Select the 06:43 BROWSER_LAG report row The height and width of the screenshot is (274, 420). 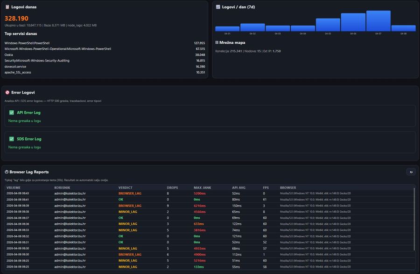140,193
